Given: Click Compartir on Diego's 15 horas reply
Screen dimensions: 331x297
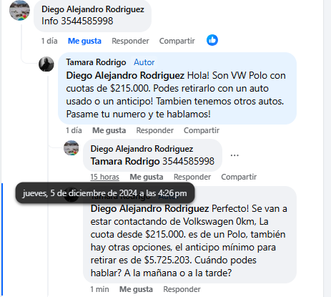Looking at the screenshot, I should (x=239, y=177).
